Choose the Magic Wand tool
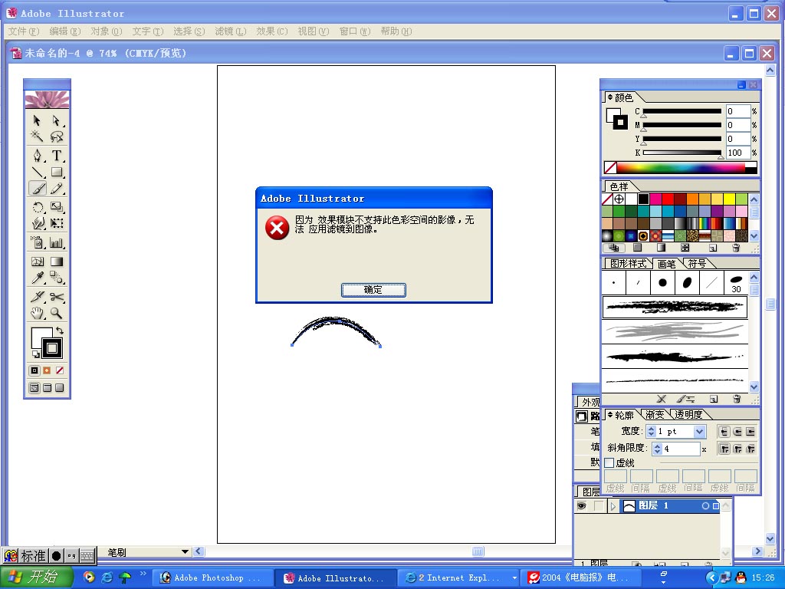Viewport: 785px width, 589px height. [x=37, y=137]
